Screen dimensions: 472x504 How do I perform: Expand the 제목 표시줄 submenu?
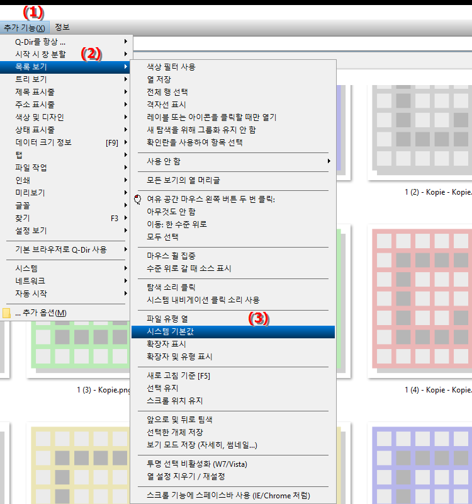coord(66,92)
